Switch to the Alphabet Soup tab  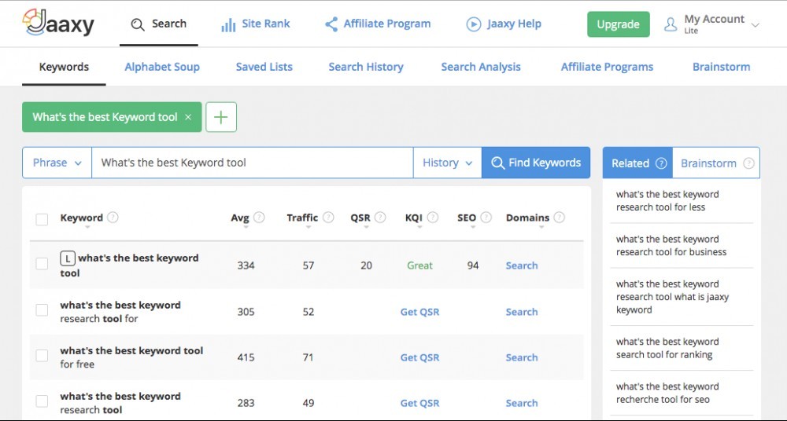pyautogui.click(x=162, y=68)
